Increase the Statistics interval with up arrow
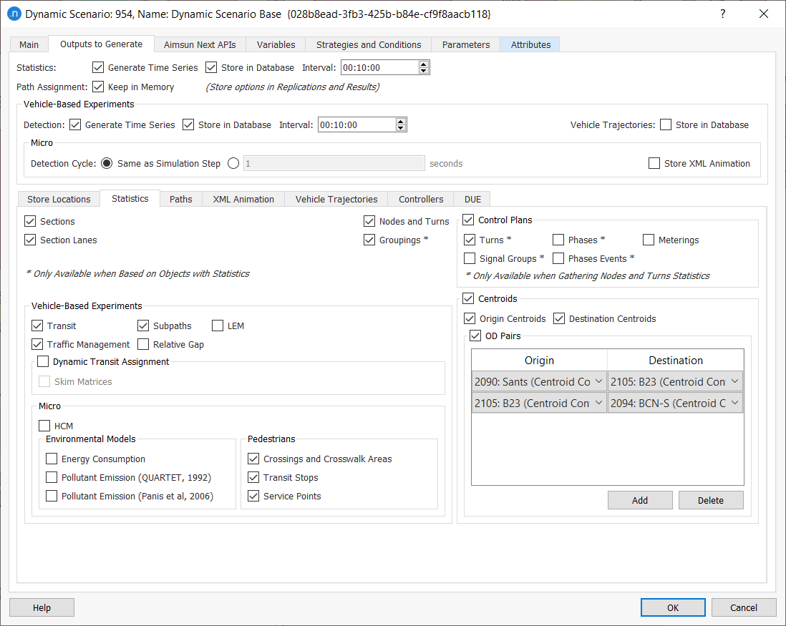 click(424, 64)
